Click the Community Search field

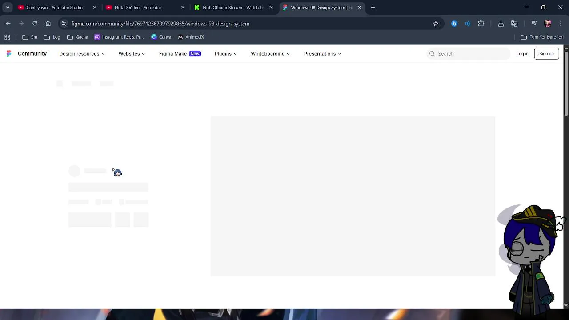point(468,54)
